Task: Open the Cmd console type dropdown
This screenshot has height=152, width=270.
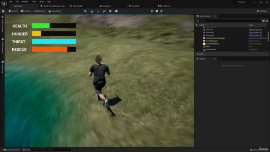Action: tap(26, 150)
